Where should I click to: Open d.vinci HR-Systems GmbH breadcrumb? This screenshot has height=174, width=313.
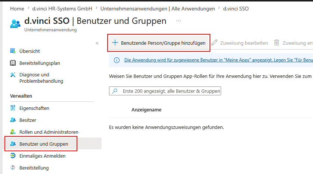tap(62, 9)
